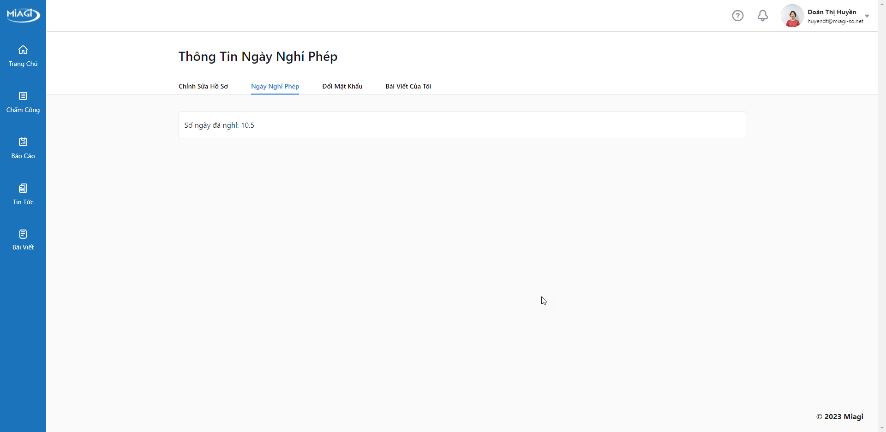
Task: Open the notifications bell icon
Action: point(763,16)
